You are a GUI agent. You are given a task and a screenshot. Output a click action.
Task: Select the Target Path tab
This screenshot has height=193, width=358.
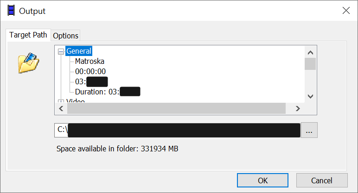click(x=28, y=35)
